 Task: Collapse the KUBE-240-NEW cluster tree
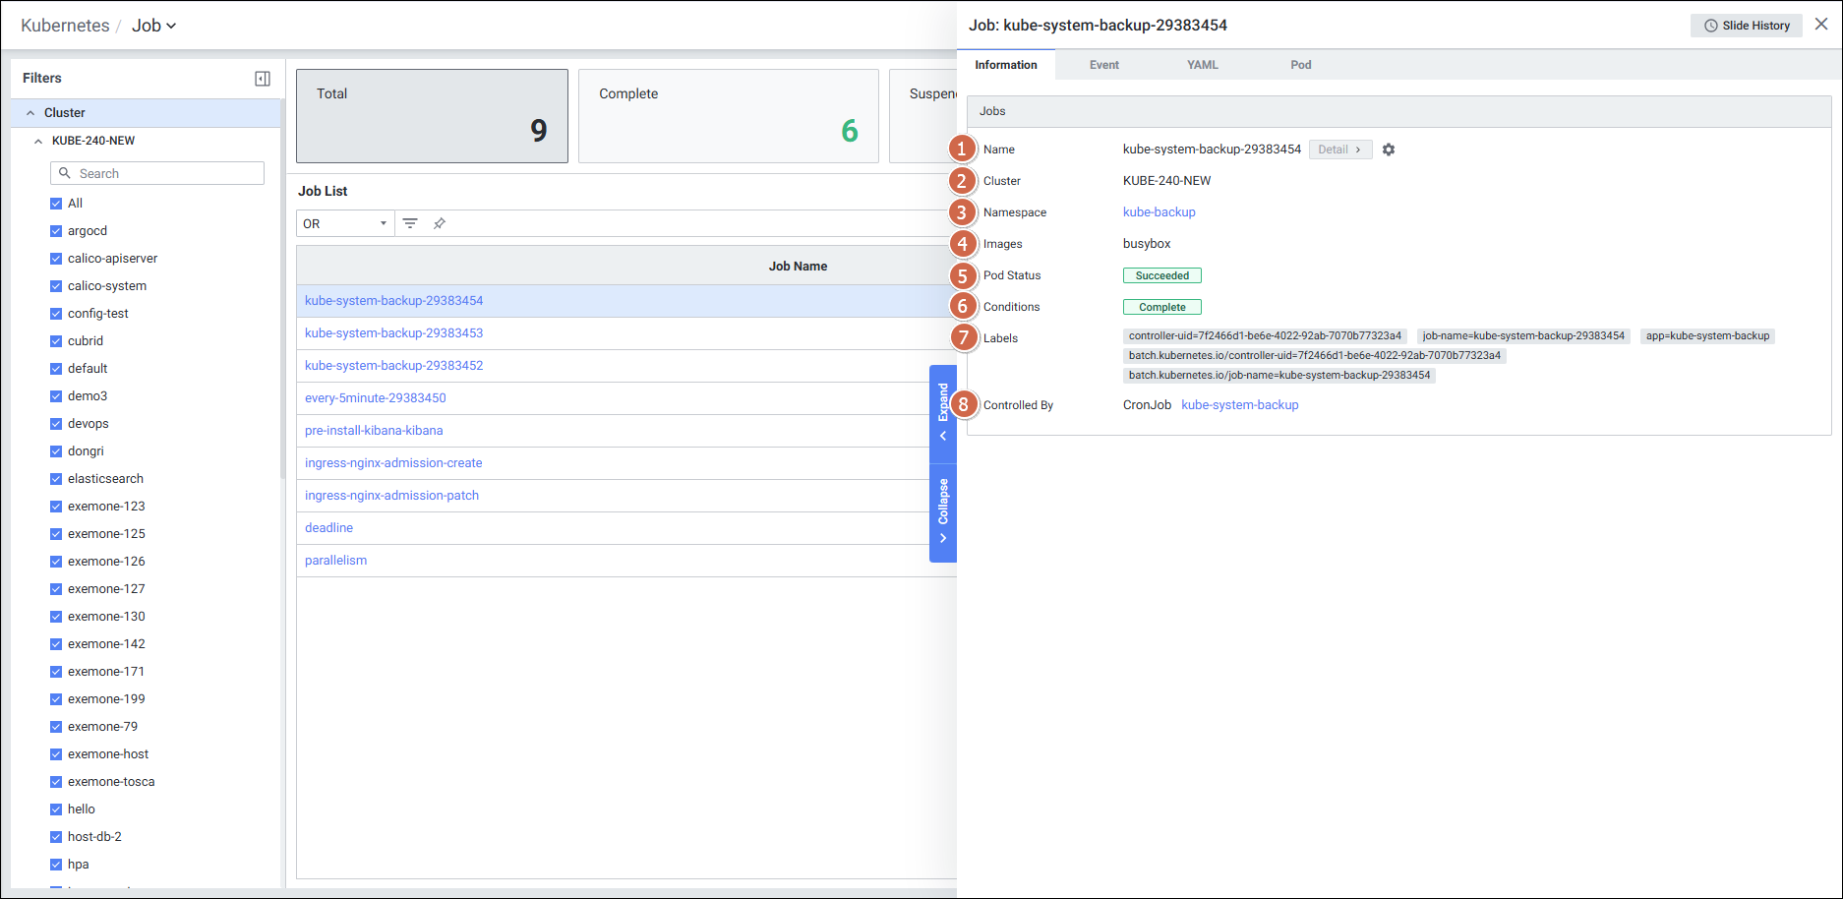pos(38,141)
